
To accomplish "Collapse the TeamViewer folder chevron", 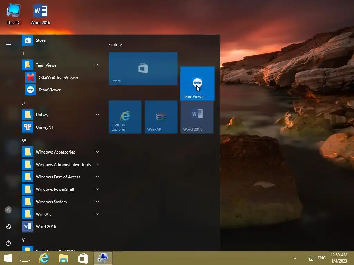I will point(97,65).
